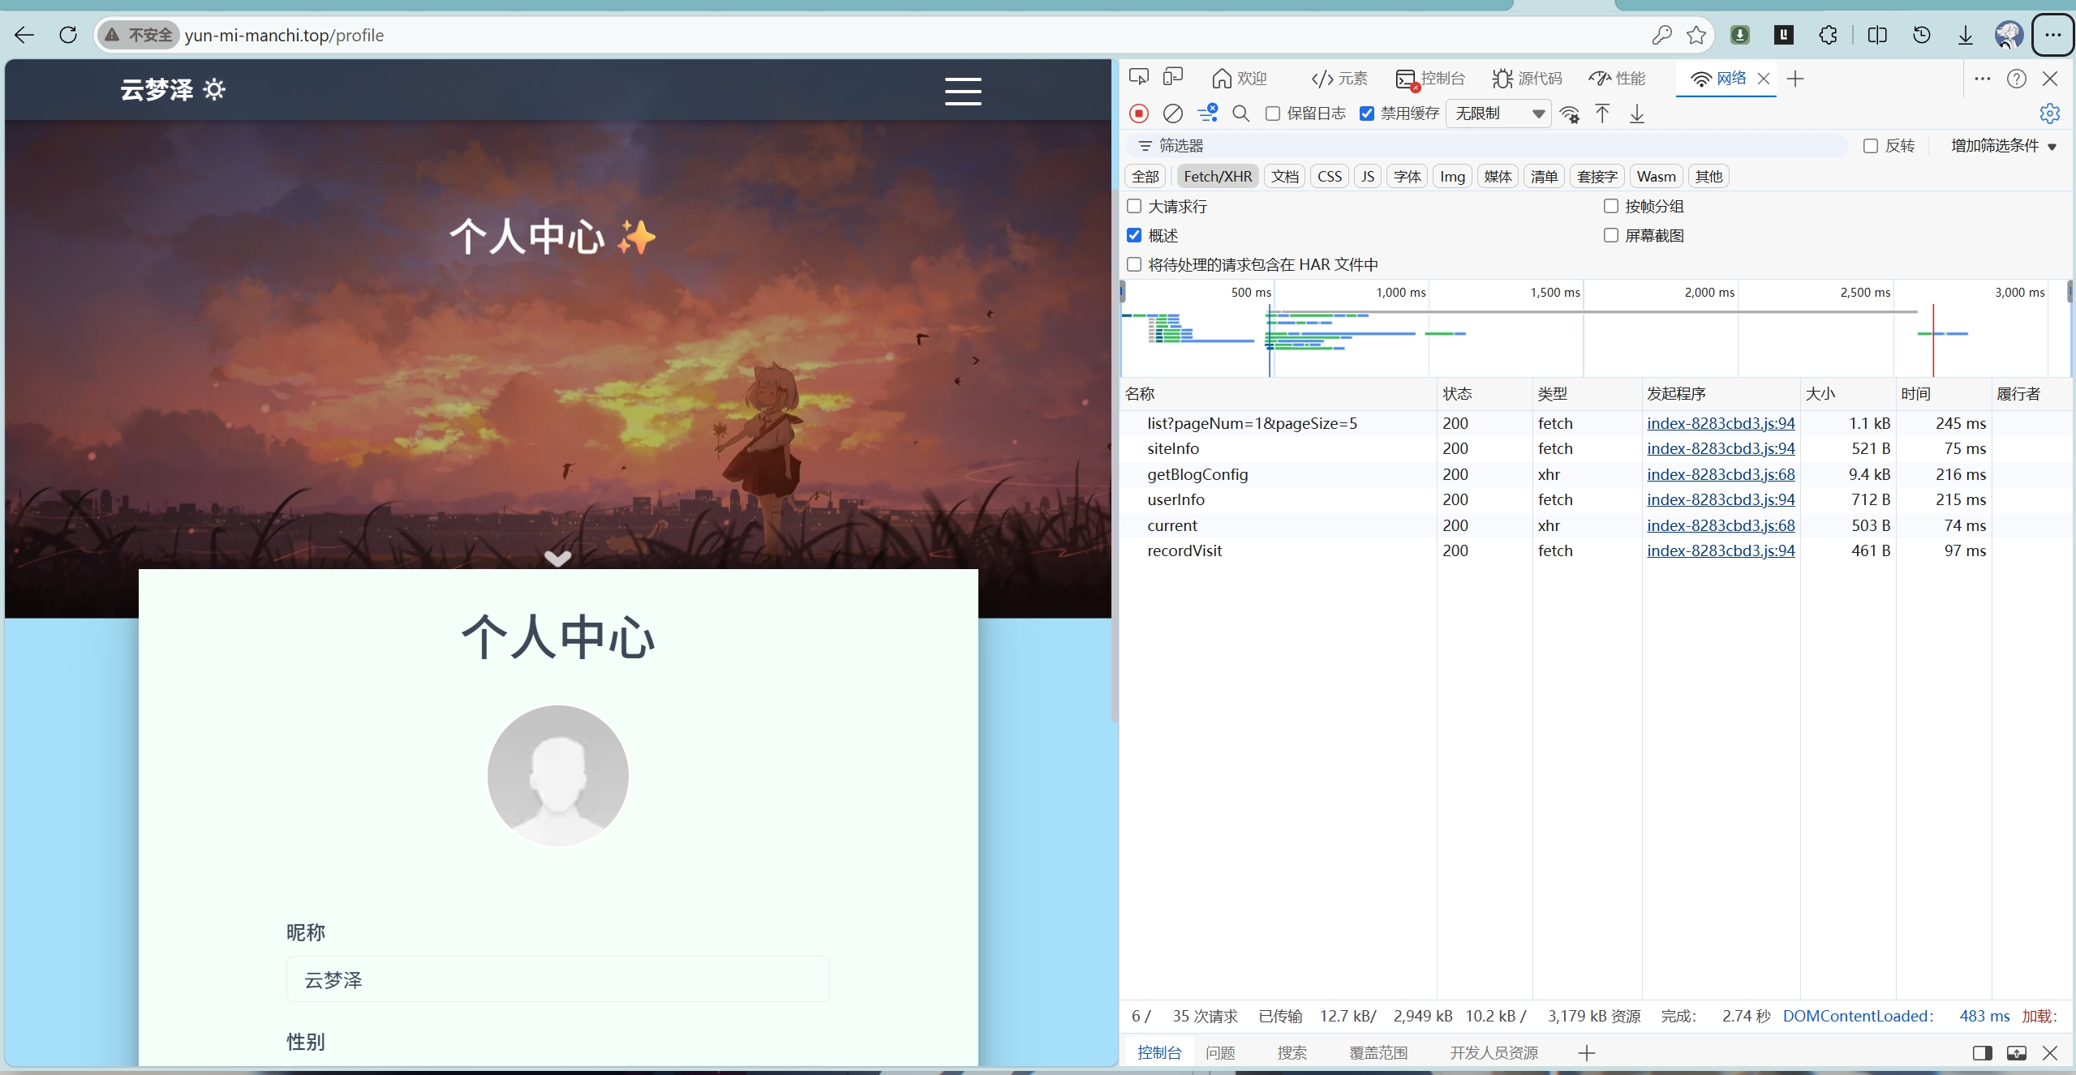Viewport: 2076px width, 1075px height.
Task: Open browser history icon
Action: [1921, 35]
